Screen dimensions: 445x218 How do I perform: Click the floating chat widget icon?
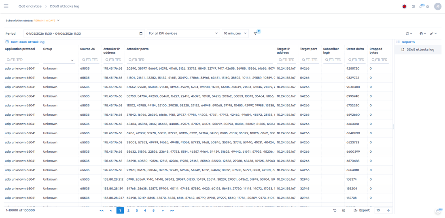click(438, 211)
